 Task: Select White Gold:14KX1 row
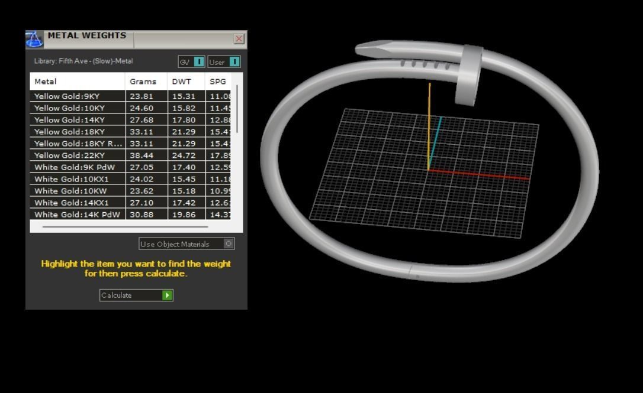point(130,203)
